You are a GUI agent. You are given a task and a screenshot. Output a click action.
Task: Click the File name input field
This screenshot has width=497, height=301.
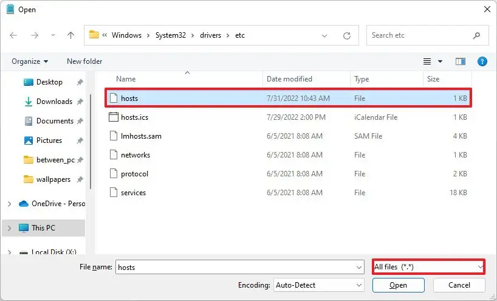click(x=234, y=267)
